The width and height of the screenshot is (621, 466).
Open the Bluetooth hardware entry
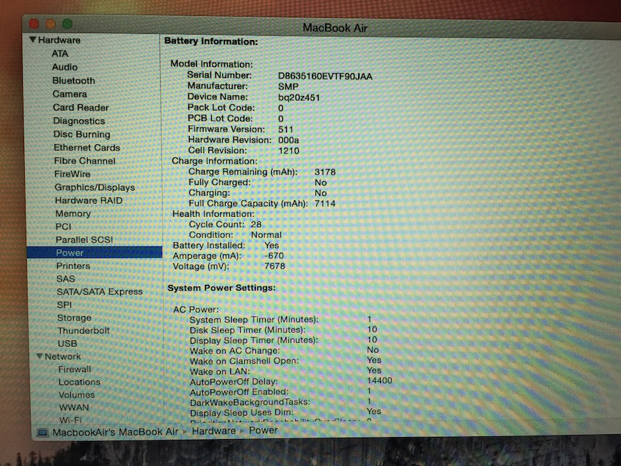pos(74,81)
